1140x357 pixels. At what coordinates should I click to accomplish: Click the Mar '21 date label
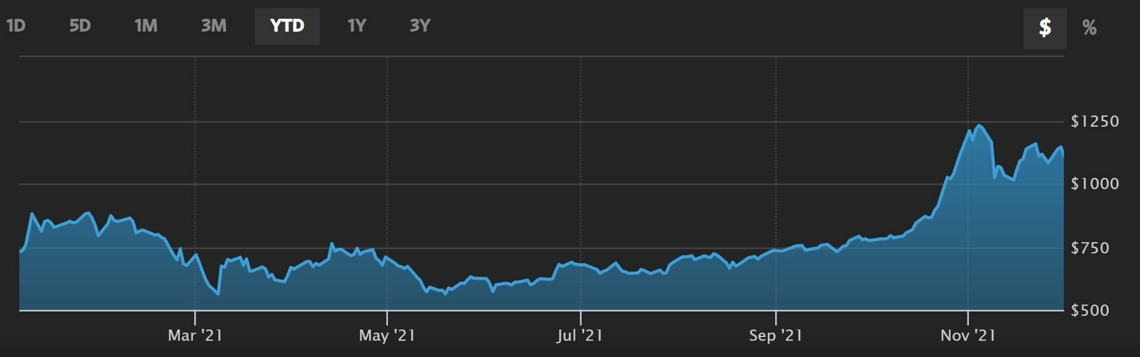pyautogui.click(x=195, y=336)
